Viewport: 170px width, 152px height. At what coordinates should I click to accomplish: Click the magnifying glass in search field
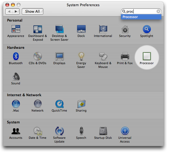pyautogui.click(x=124, y=11)
